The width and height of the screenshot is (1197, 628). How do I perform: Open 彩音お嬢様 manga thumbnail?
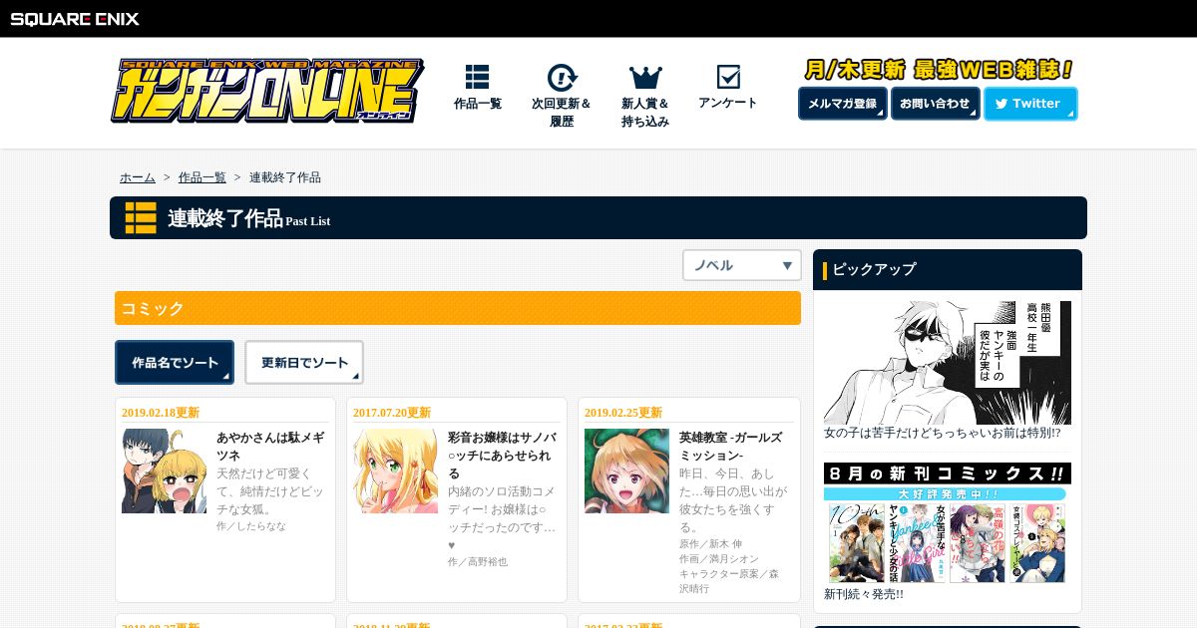(x=395, y=471)
